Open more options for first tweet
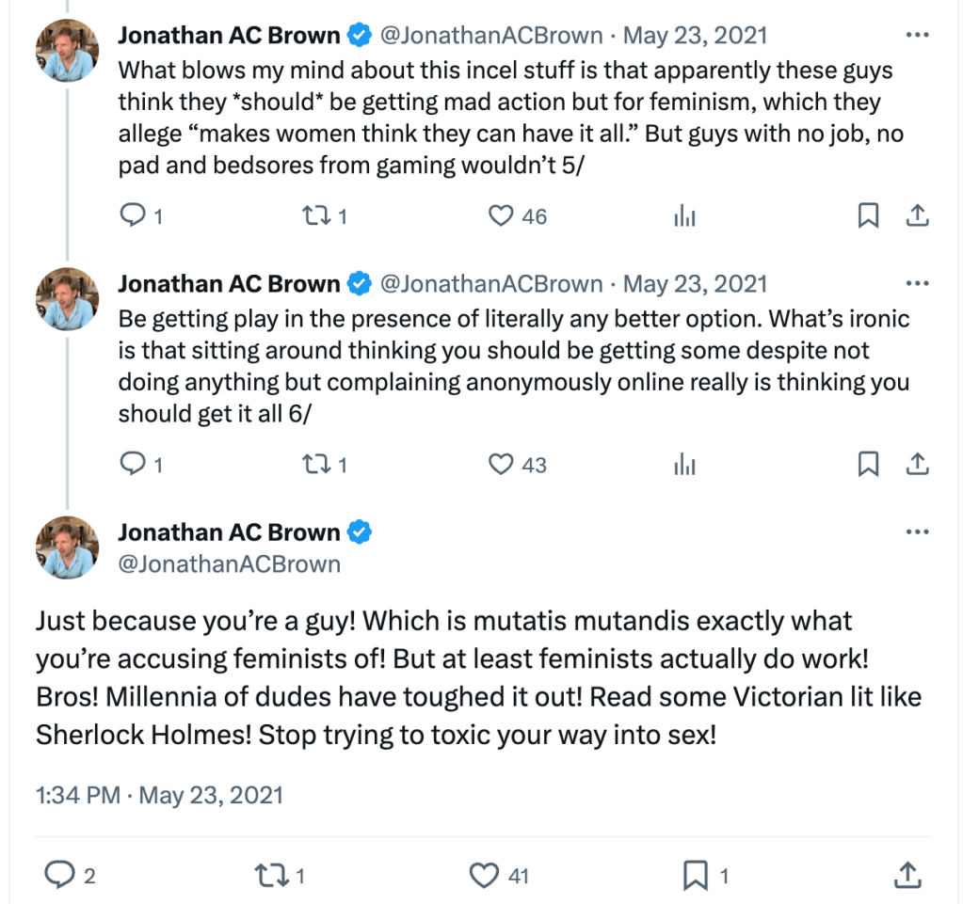Image resolution: width=963 pixels, height=904 pixels. 916,36
